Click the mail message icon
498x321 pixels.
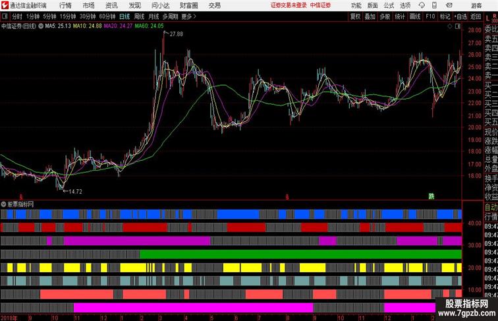(449, 5)
